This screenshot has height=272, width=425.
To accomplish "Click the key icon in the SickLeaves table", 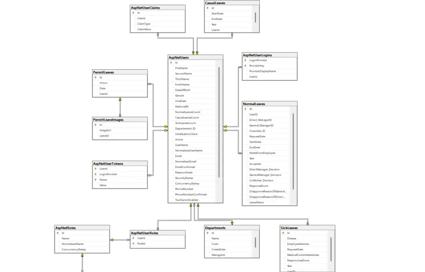I will tap(283, 233).
